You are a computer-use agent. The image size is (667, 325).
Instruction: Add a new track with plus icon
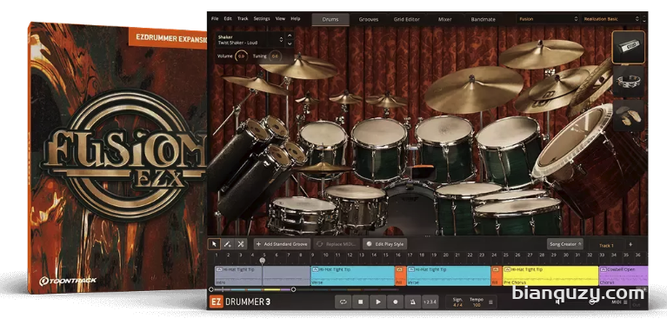[630, 245]
